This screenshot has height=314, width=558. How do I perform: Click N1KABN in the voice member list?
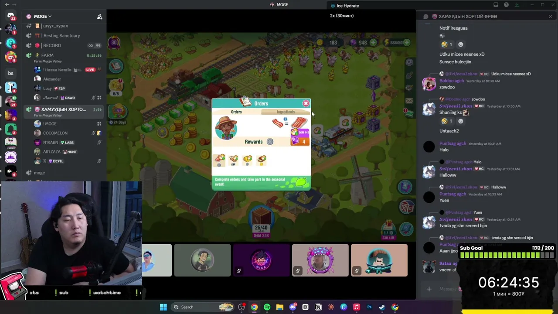[51, 142]
